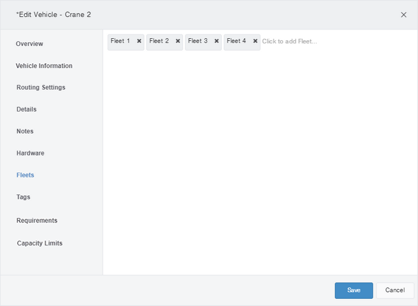This screenshot has width=418, height=306.
Task: Go to Vehicle Information section
Action: (x=44, y=66)
